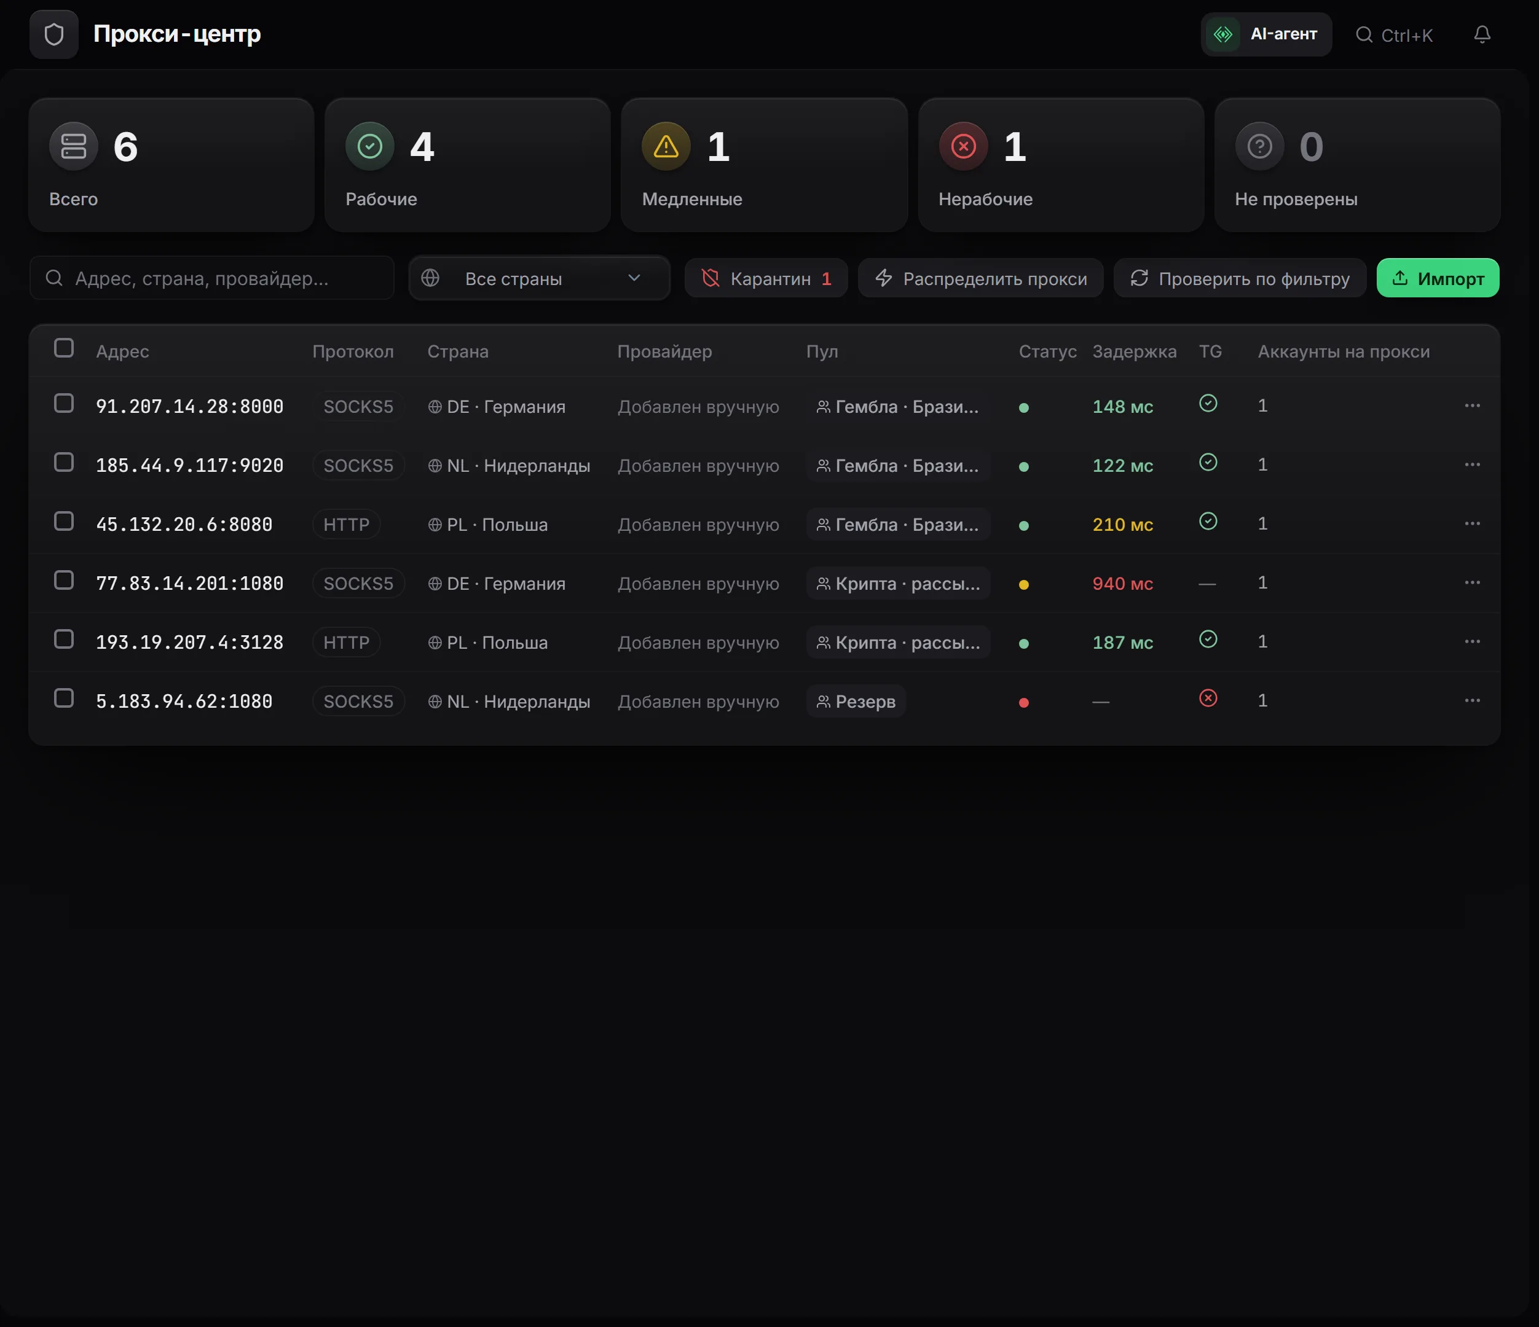Click pool tag on 77.83.14.201:1080 row
This screenshot has height=1327, width=1539.
[x=898, y=584]
